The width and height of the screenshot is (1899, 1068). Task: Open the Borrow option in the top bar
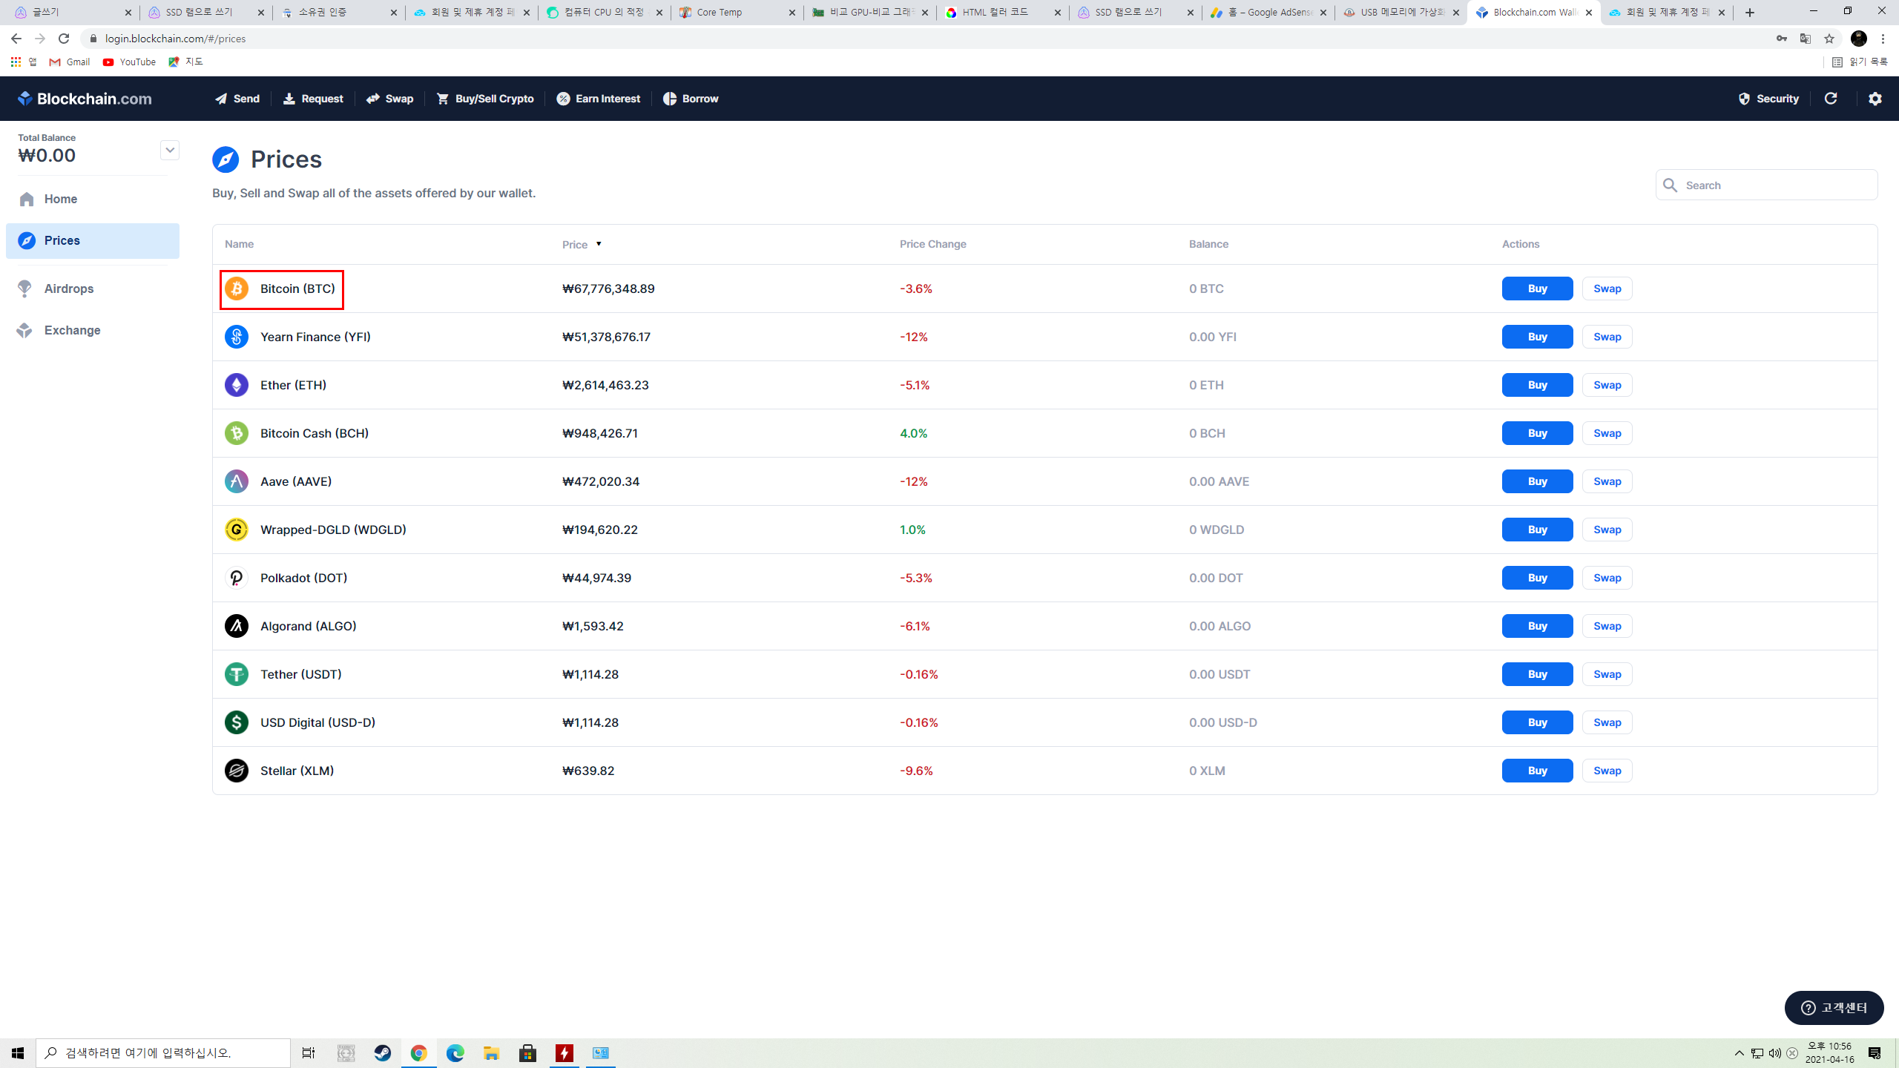[x=691, y=99]
